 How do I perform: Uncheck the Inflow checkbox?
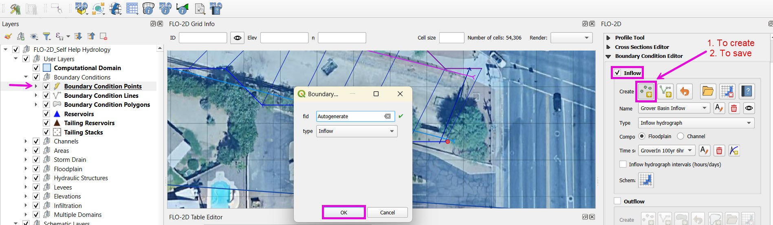tap(618, 73)
